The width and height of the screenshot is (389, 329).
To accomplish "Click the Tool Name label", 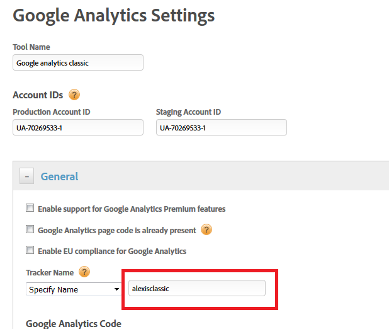I will coord(31,47).
